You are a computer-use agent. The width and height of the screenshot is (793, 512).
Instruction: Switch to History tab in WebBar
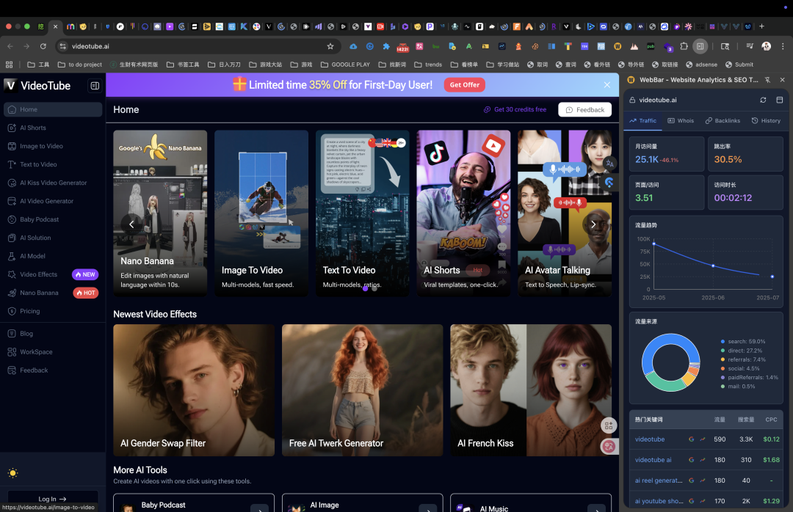click(x=766, y=121)
